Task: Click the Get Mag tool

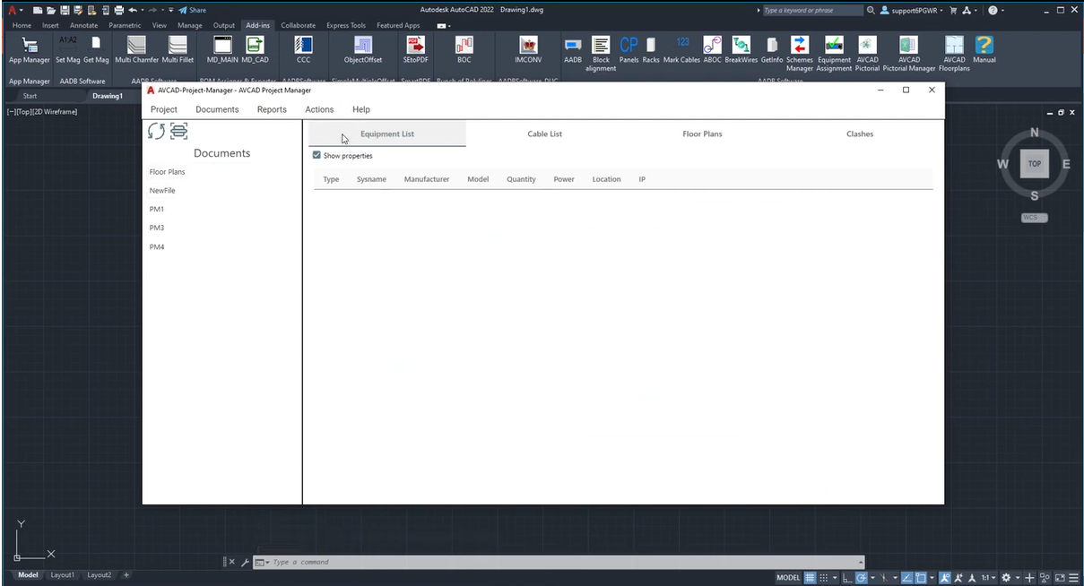Action: point(96,50)
